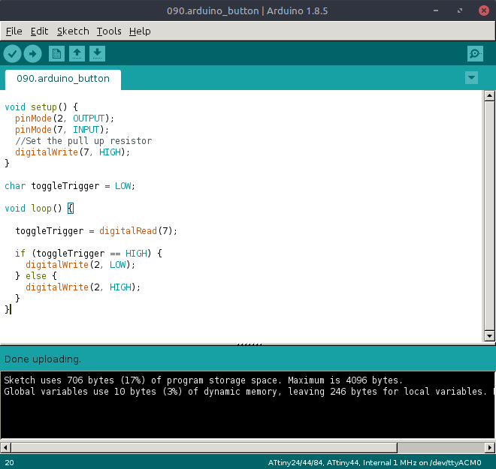Click console horizontal scrollbar right arrow
Viewport: 496px width, 469px height.
(490, 447)
